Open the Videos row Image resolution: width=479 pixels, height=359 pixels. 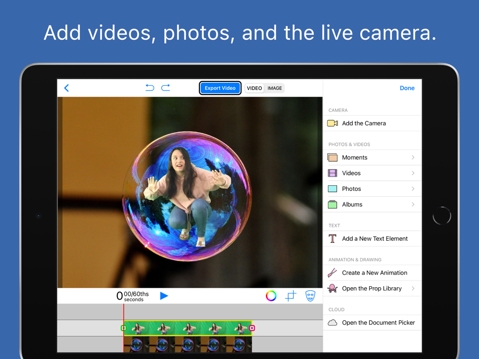pos(372,173)
